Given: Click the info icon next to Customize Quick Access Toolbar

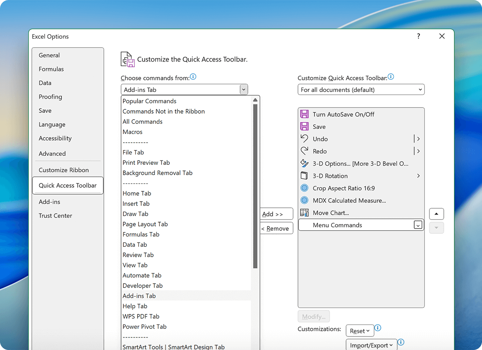Looking at the screenshot, I should 390,76.
